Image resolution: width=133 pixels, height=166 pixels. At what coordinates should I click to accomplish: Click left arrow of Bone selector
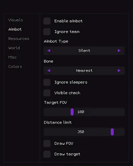point(49,71)
